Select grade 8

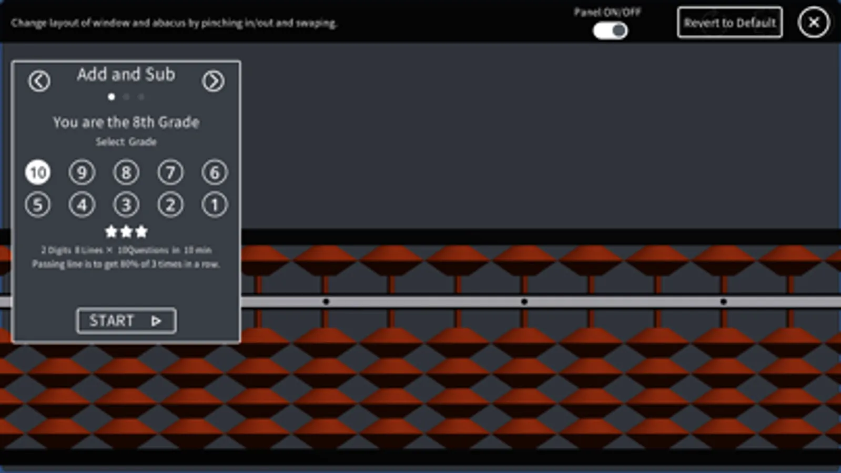(x=126, y=172)
